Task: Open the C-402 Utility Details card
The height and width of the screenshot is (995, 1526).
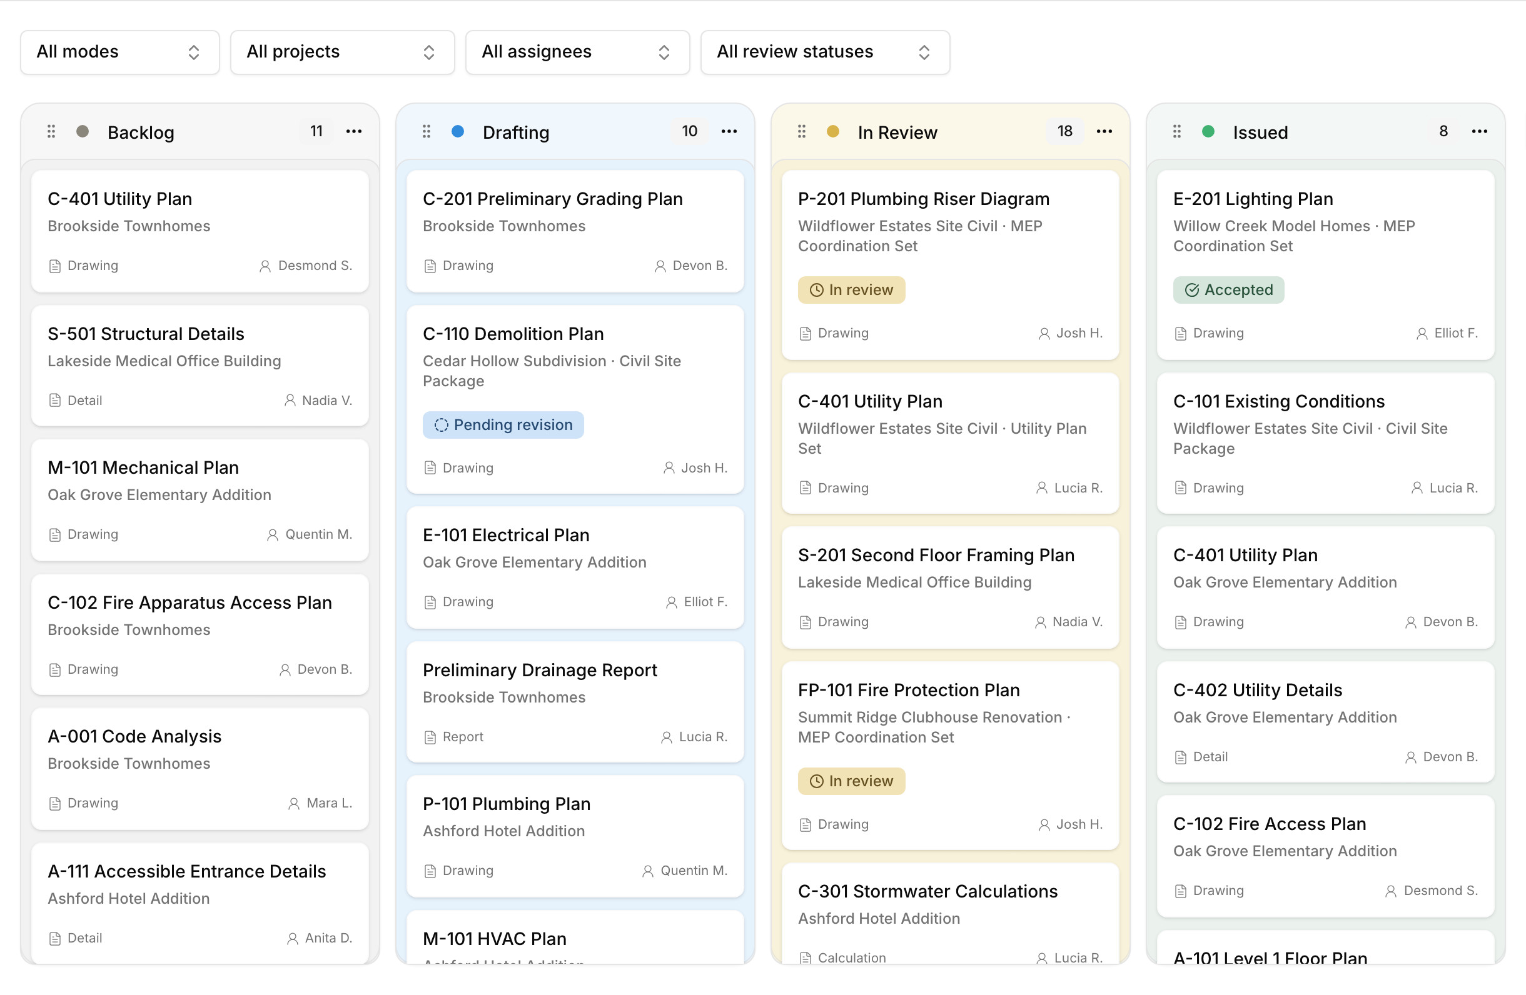Action: pyautogui.click(x=1325, y=722)
